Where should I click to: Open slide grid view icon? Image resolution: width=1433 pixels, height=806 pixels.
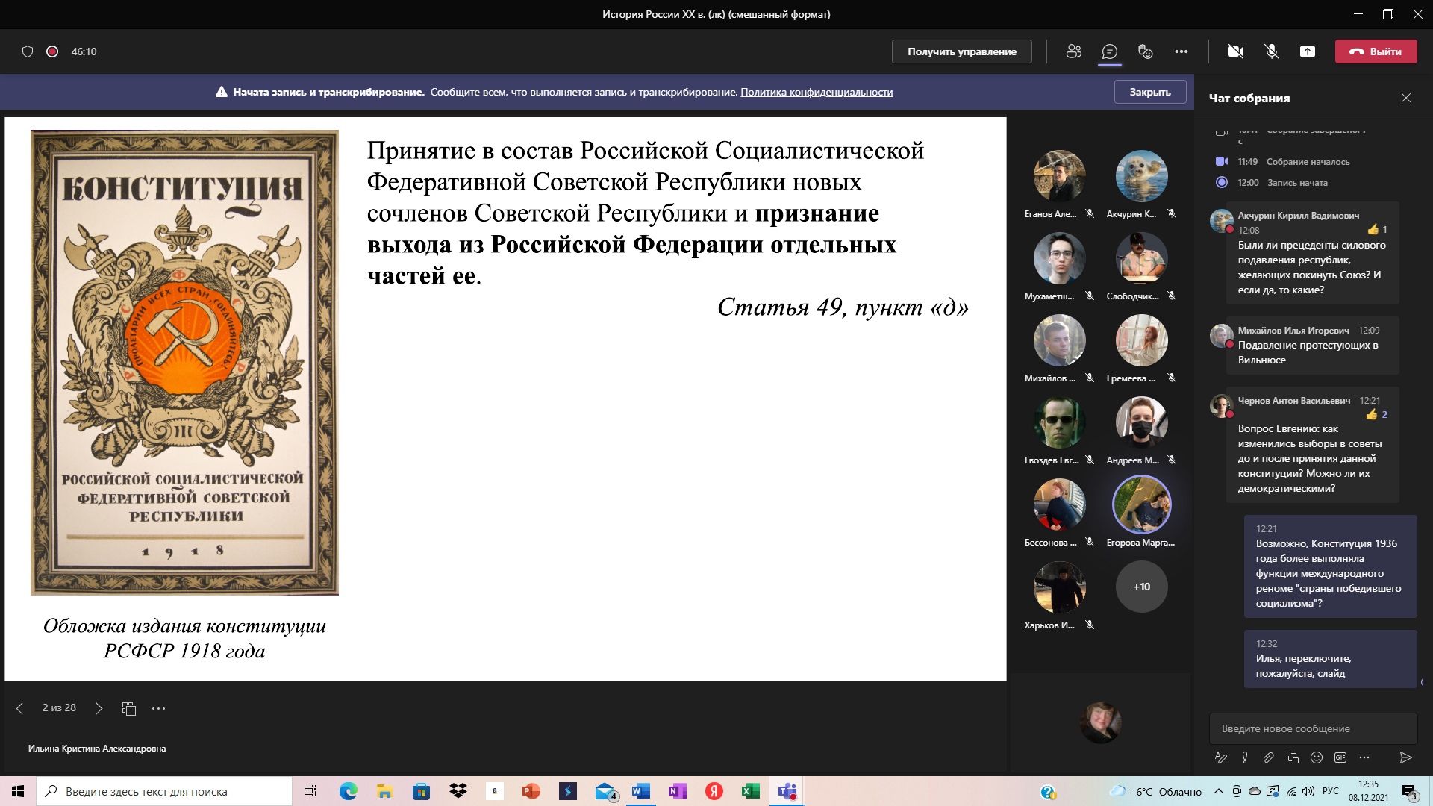coord(128,708)
